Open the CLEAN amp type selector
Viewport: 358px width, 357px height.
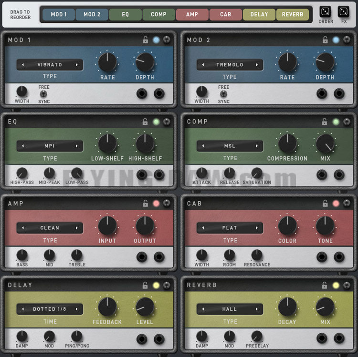50,228
